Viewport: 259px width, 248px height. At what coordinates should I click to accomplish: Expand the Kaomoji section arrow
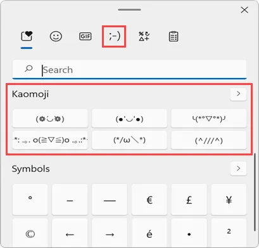click(238, 94)
